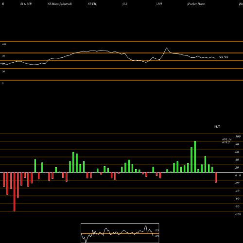This screenshot has width=243, height=243.
Task: Click the -23 label in mini chart
Action: (156, 230)
